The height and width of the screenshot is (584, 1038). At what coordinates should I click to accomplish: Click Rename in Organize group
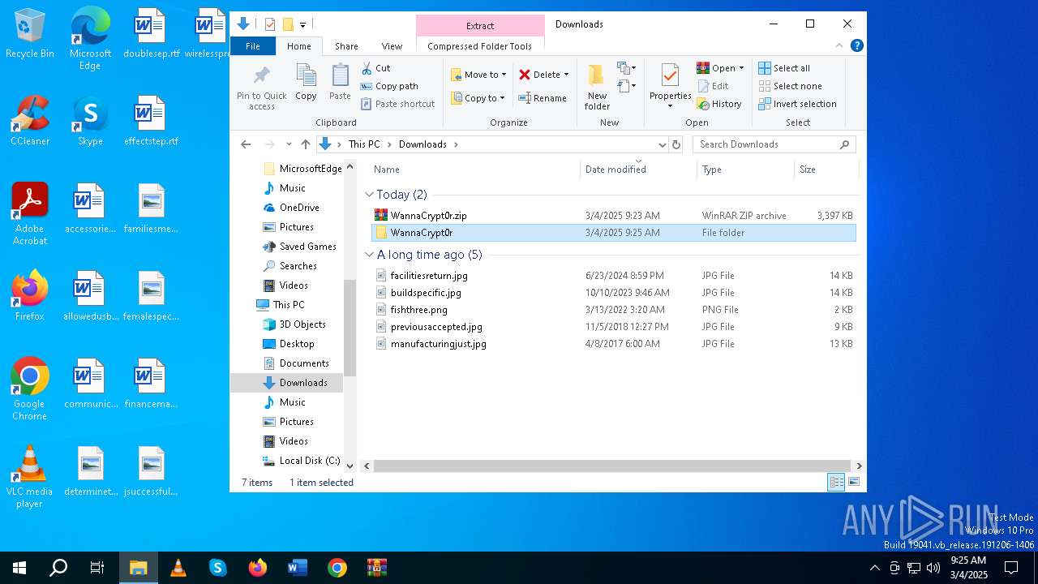click(543, 98)
